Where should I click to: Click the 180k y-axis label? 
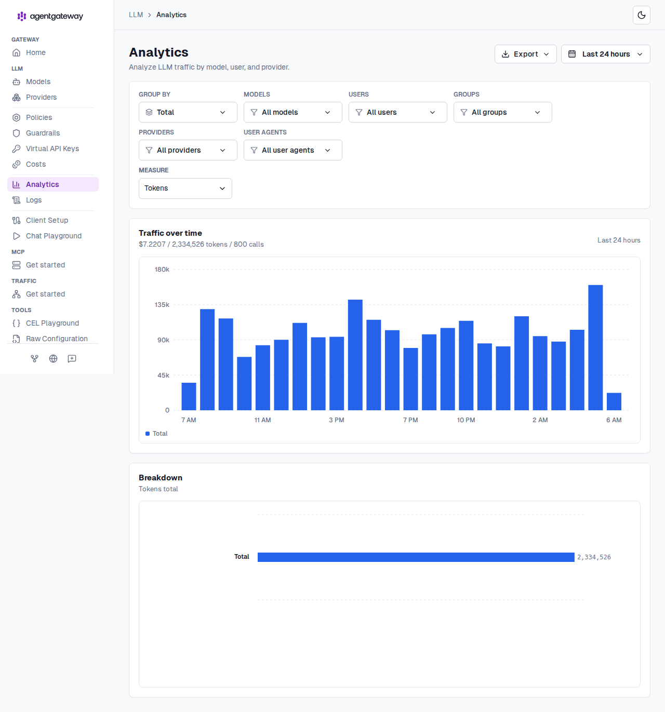coord(162,270)
